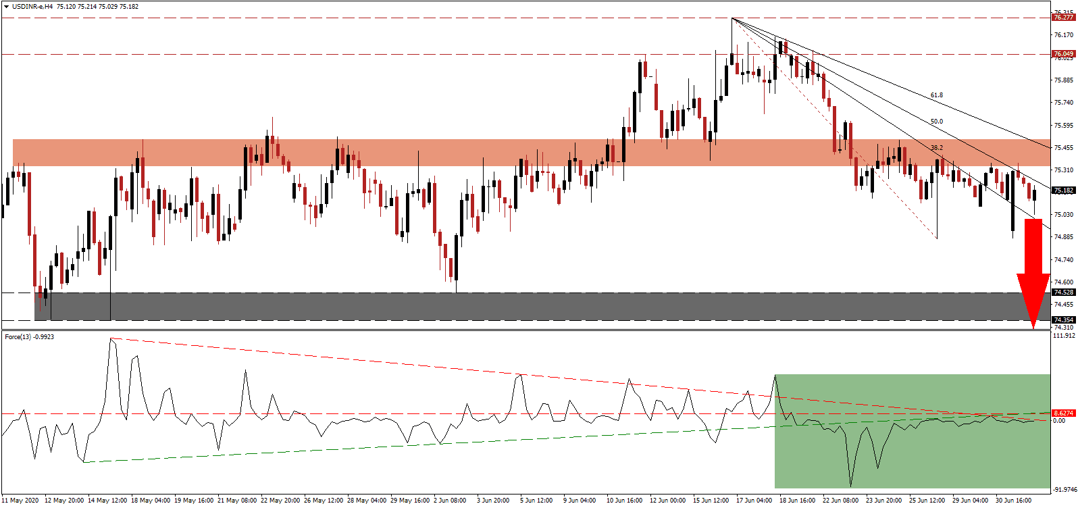
Task: Select the gray support zone rectangle
Action: click(540, 307)
